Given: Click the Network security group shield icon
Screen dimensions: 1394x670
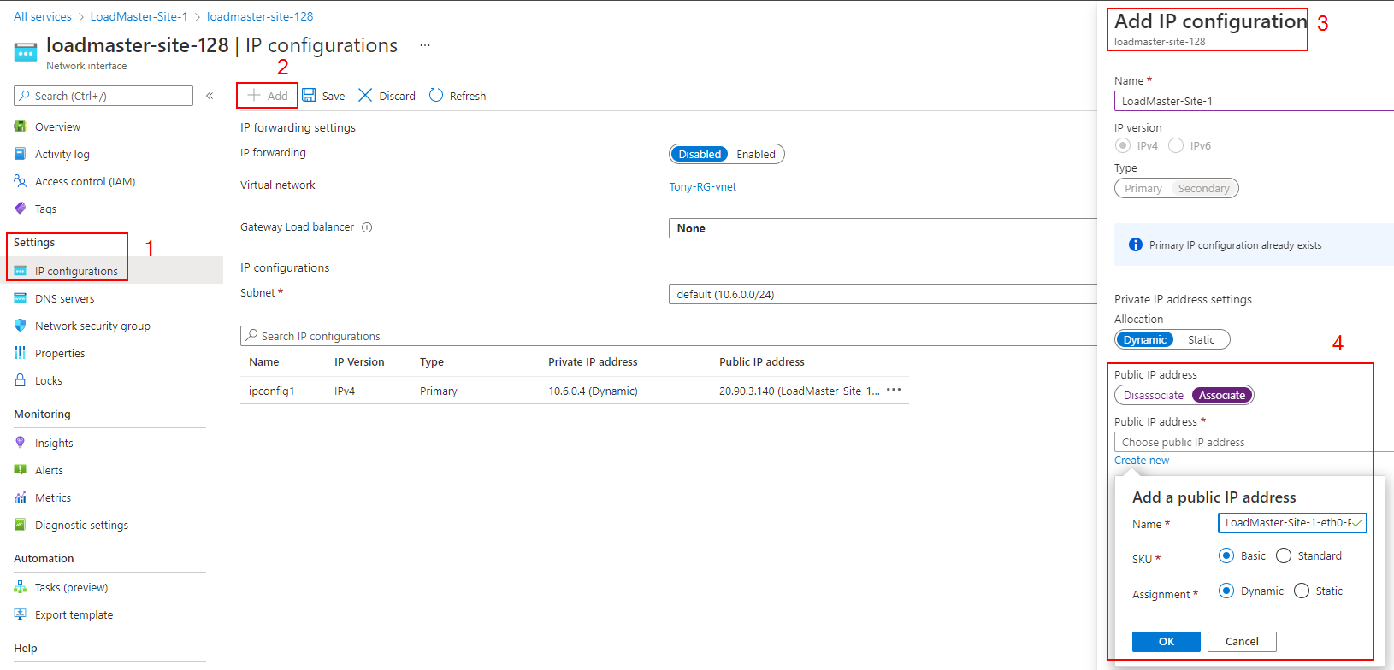Looking at the screenshot, I should point(21,326).
